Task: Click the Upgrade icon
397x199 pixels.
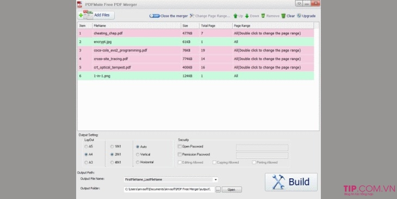Action: coord(299,16)
